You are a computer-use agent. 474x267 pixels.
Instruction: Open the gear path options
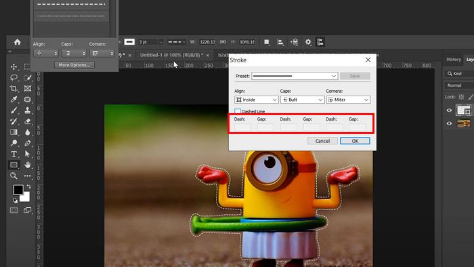pyautogui.click(x=307, y=42)
